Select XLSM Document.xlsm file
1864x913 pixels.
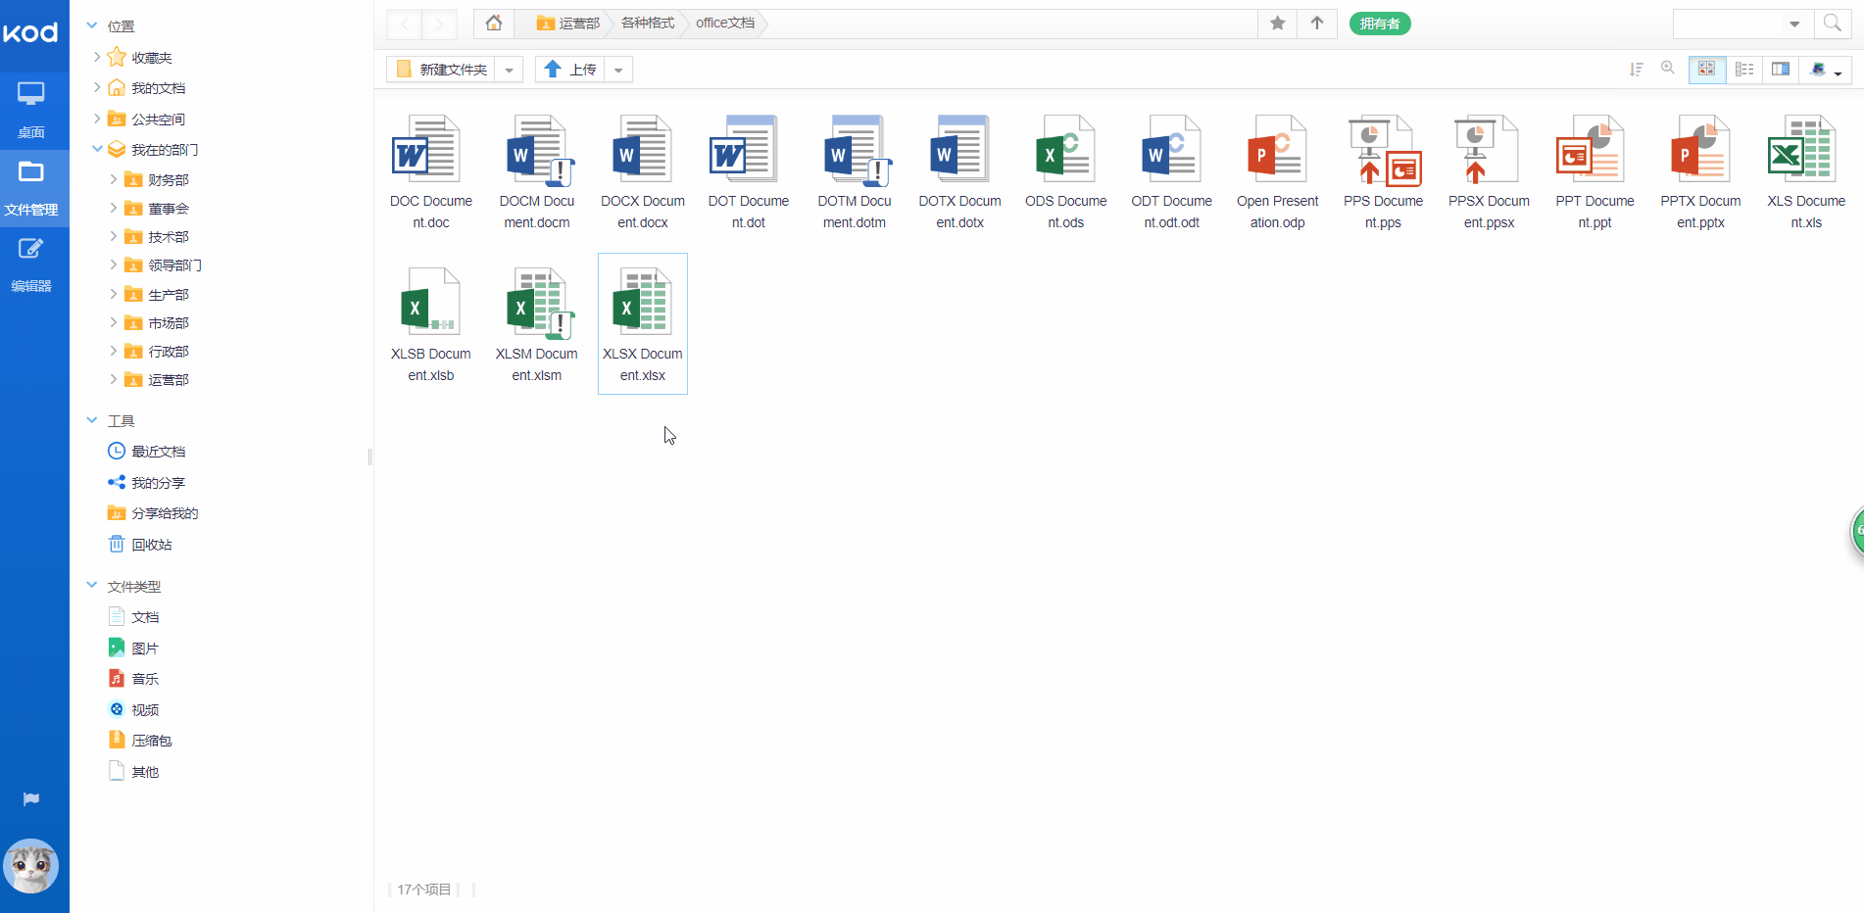537,324
